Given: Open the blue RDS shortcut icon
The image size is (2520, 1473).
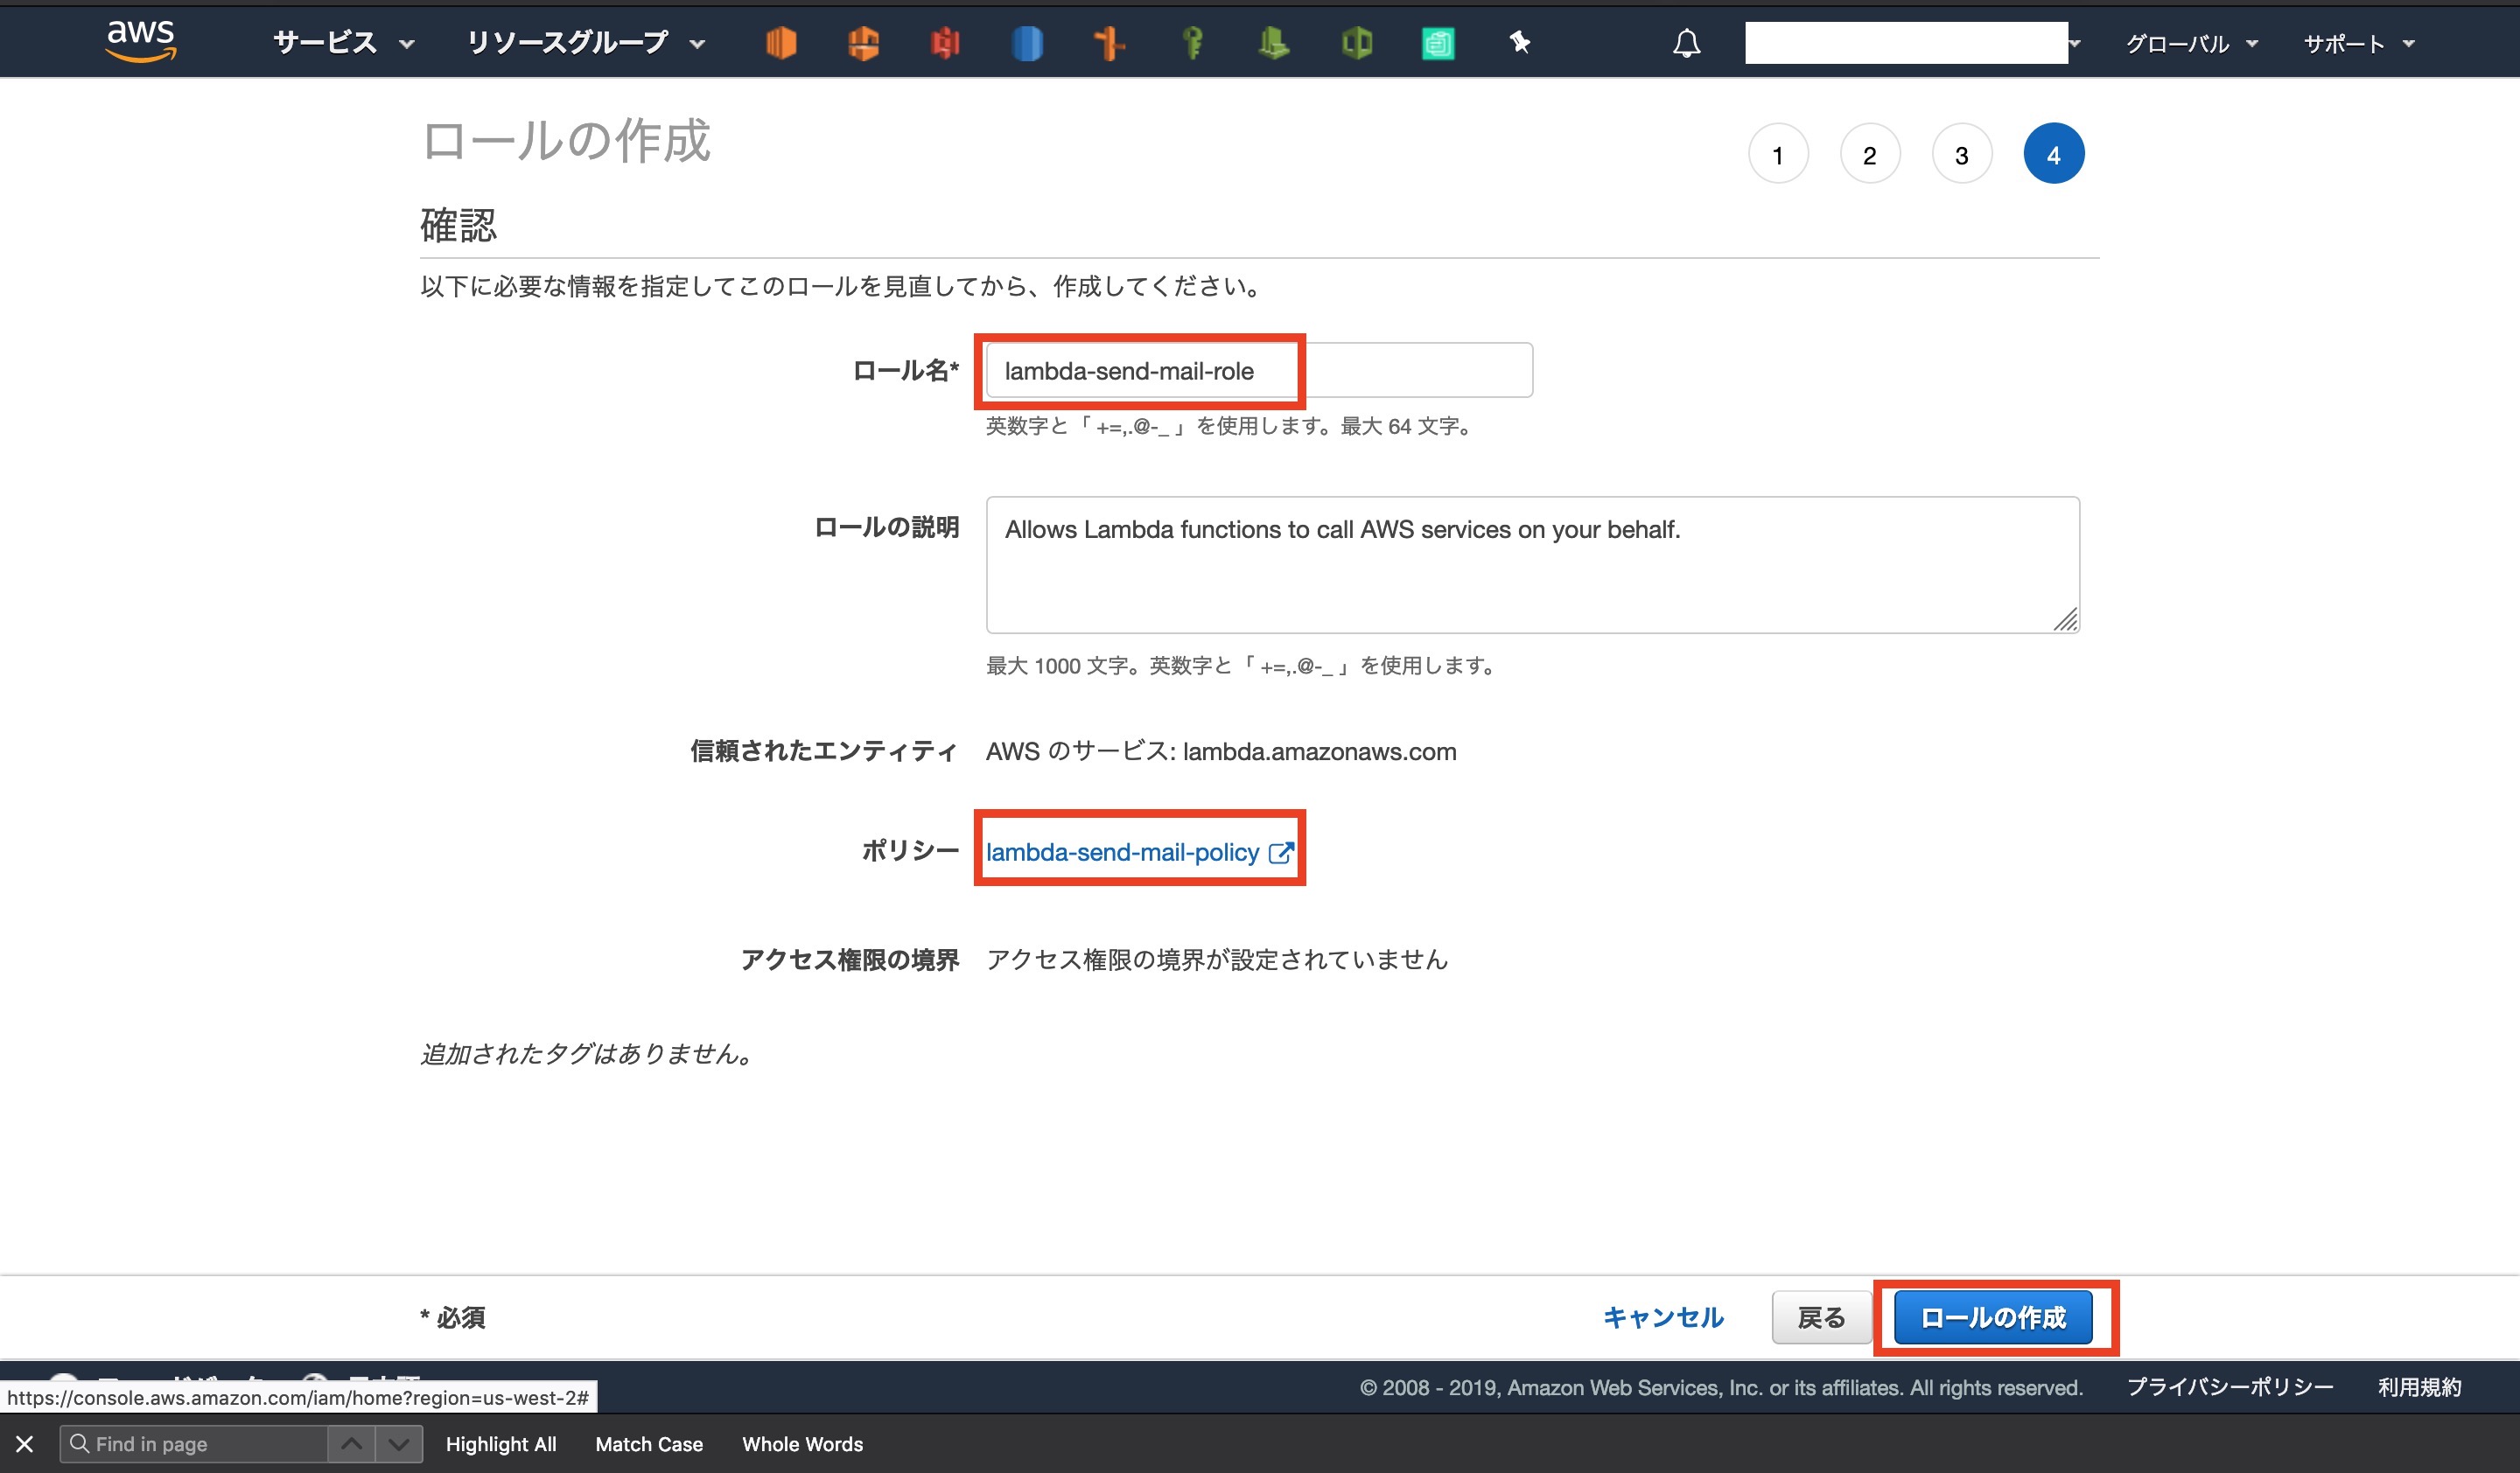Looking at the screenshot, I should pos(1027,43).
